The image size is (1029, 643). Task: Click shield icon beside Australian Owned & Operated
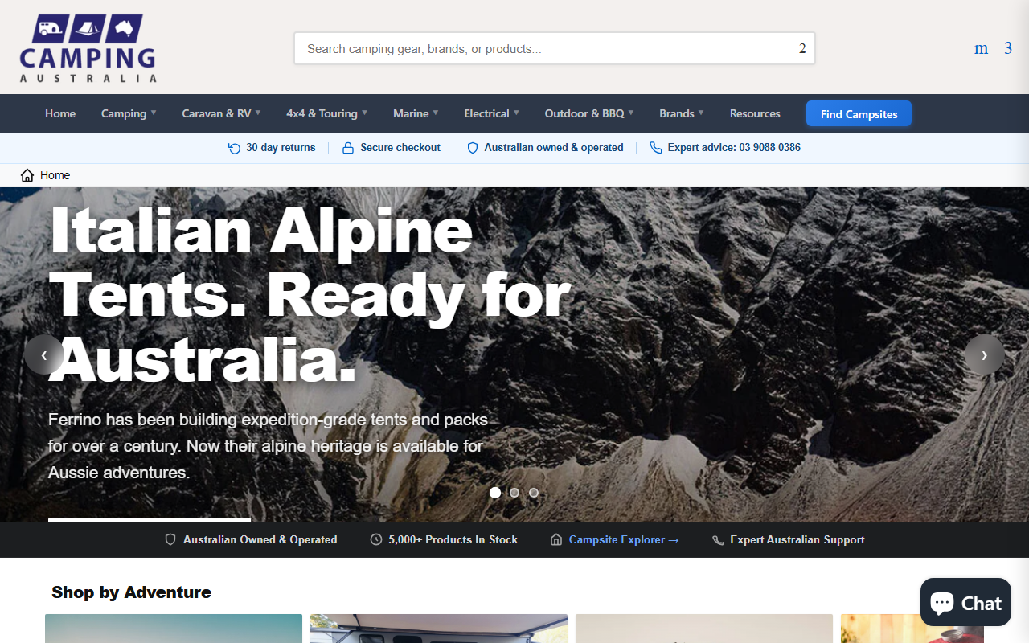pyautogui.click(x=170, y=539)
